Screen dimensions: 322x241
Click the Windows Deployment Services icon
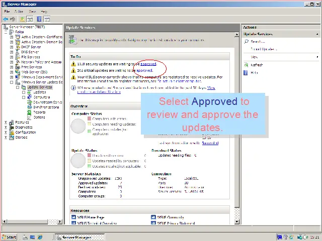(x=18, y=77)
